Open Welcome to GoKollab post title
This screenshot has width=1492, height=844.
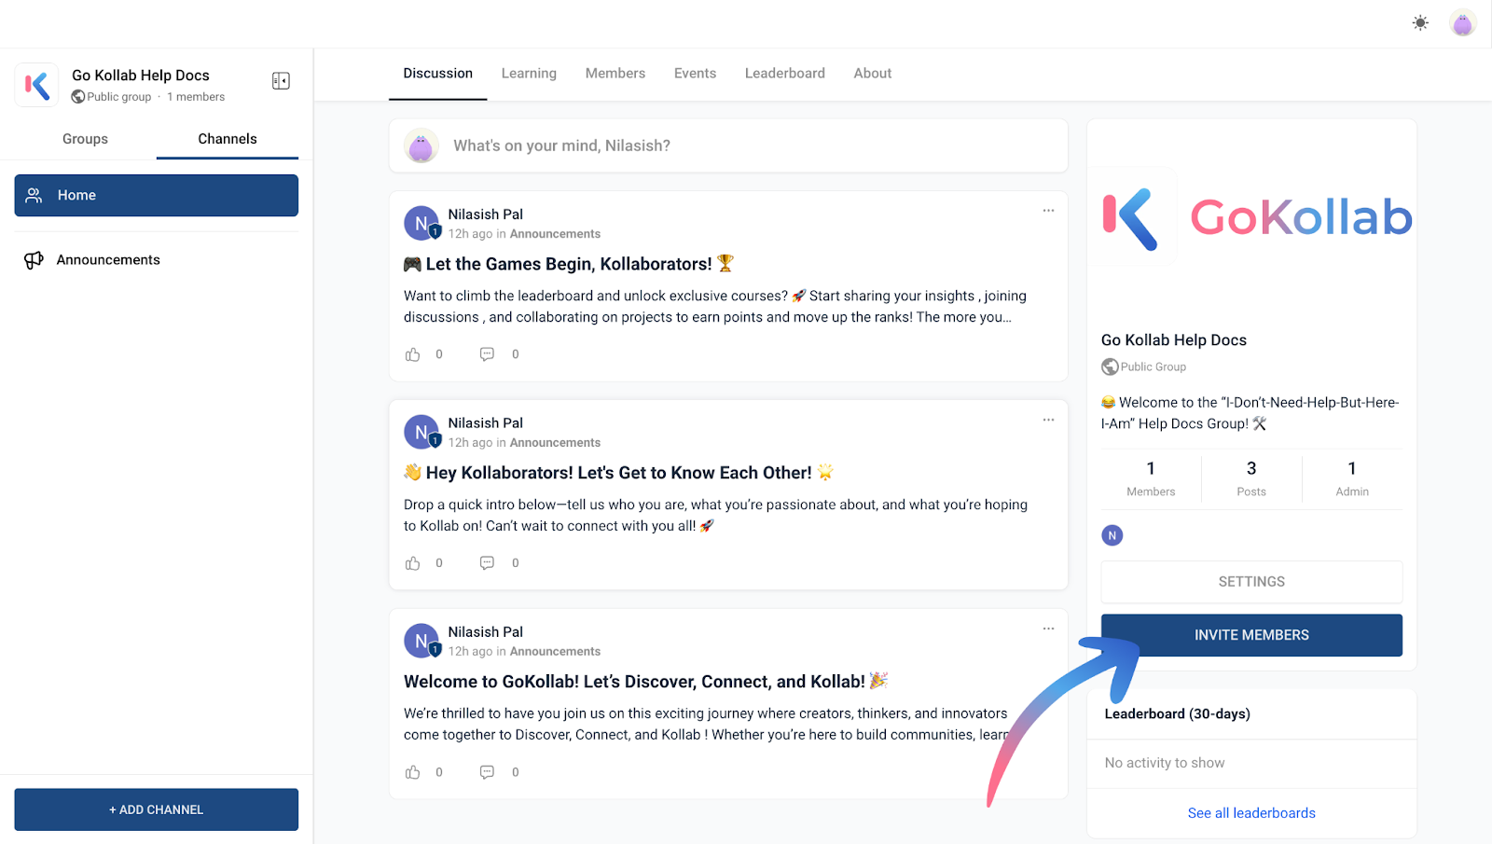tap(645, 682)
